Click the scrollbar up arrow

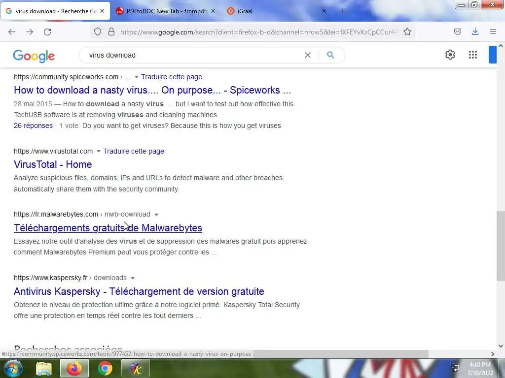(501, 46)
